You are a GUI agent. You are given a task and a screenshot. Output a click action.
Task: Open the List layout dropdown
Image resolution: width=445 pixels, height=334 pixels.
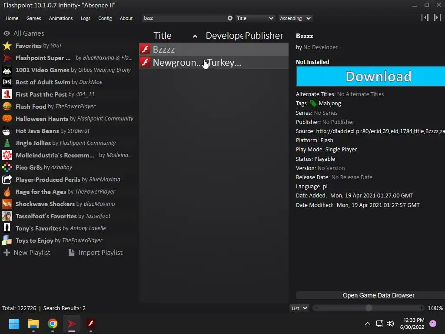(x=299, y=308)
